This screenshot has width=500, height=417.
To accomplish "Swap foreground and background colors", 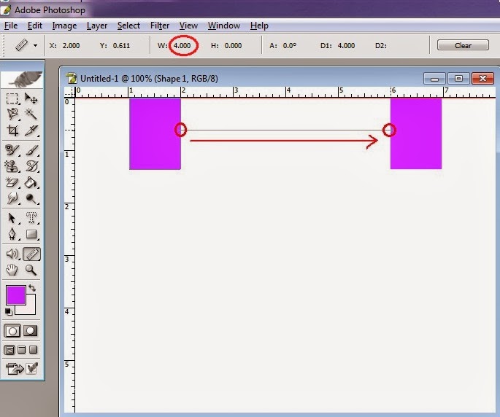I will 32,288.
